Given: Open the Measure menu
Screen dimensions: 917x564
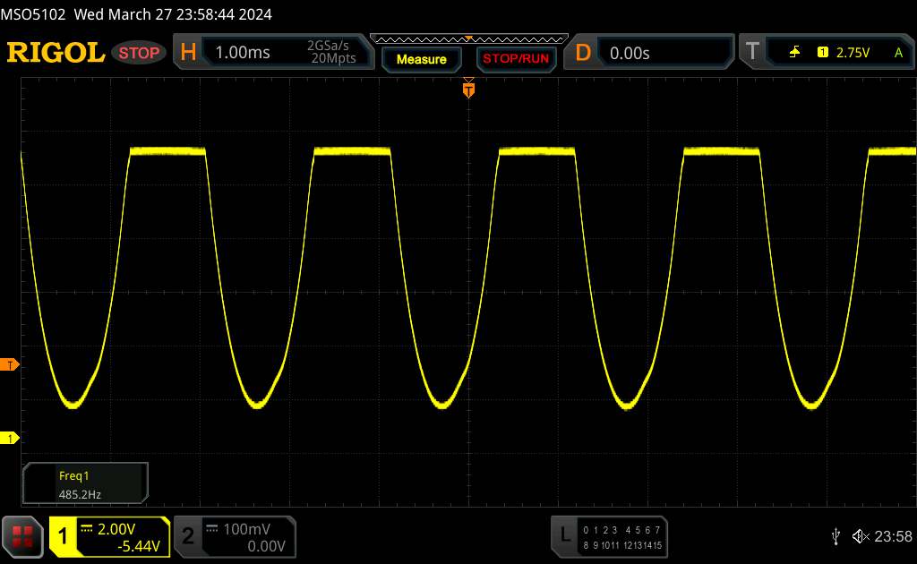Looking at the screenshot, I should [x=421, y=59].
